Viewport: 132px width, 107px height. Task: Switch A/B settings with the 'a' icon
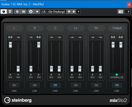(x=31, y=12)
